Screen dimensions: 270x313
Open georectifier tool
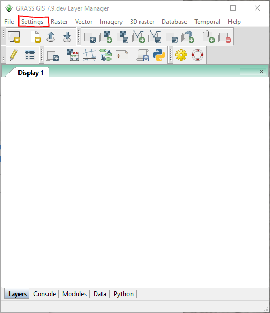pyautogui.click(x=89, y=55)
